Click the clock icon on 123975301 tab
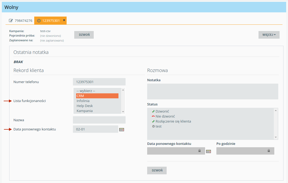The height and width of the screenshot is (183, 288). (39, 21)
